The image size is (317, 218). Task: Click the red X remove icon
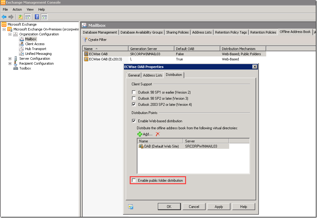[x=158, y=134]
